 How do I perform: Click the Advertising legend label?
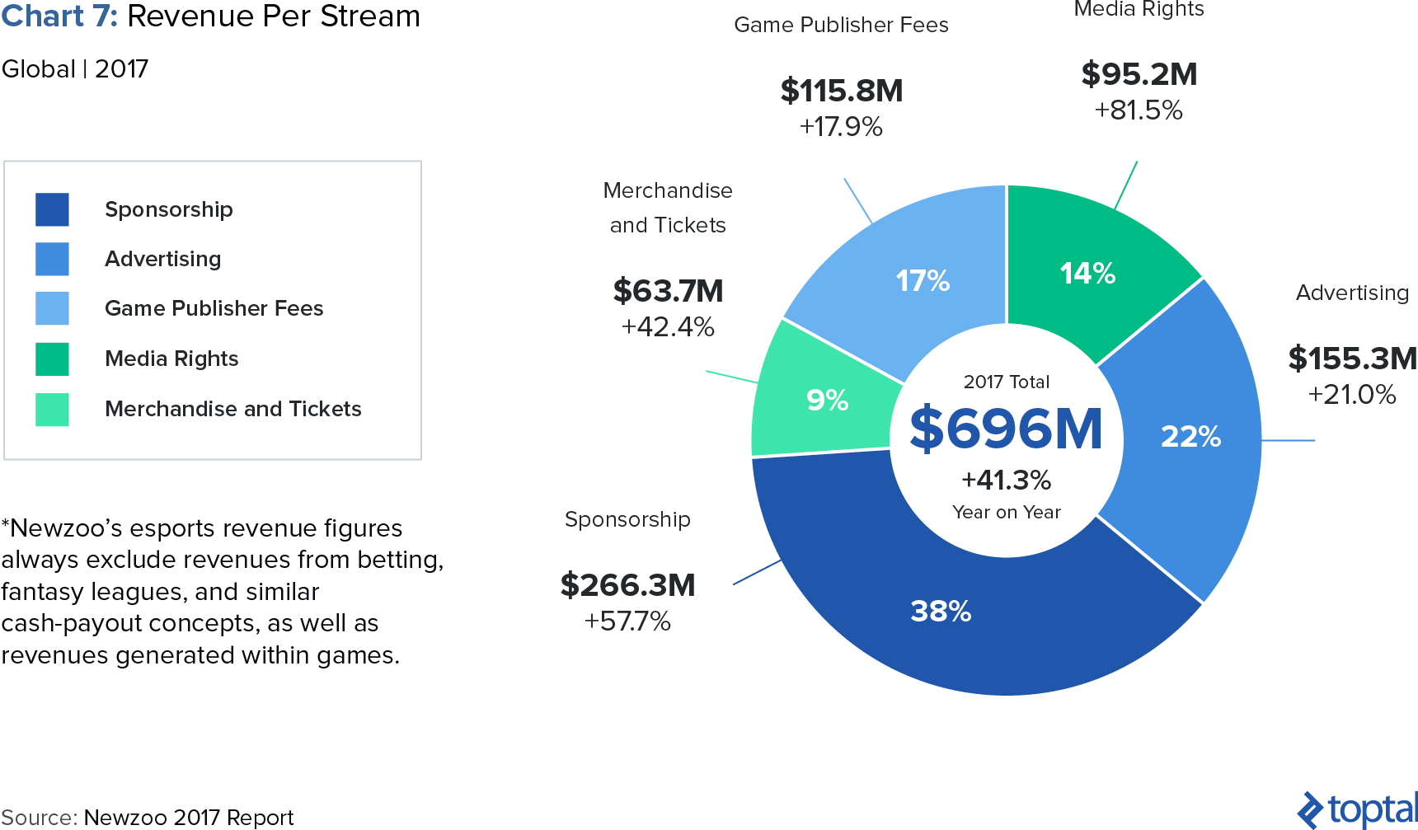(x=163, y=259)
